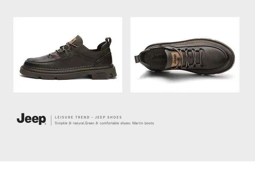Click the Jeep print on the insole

point(158,57)
